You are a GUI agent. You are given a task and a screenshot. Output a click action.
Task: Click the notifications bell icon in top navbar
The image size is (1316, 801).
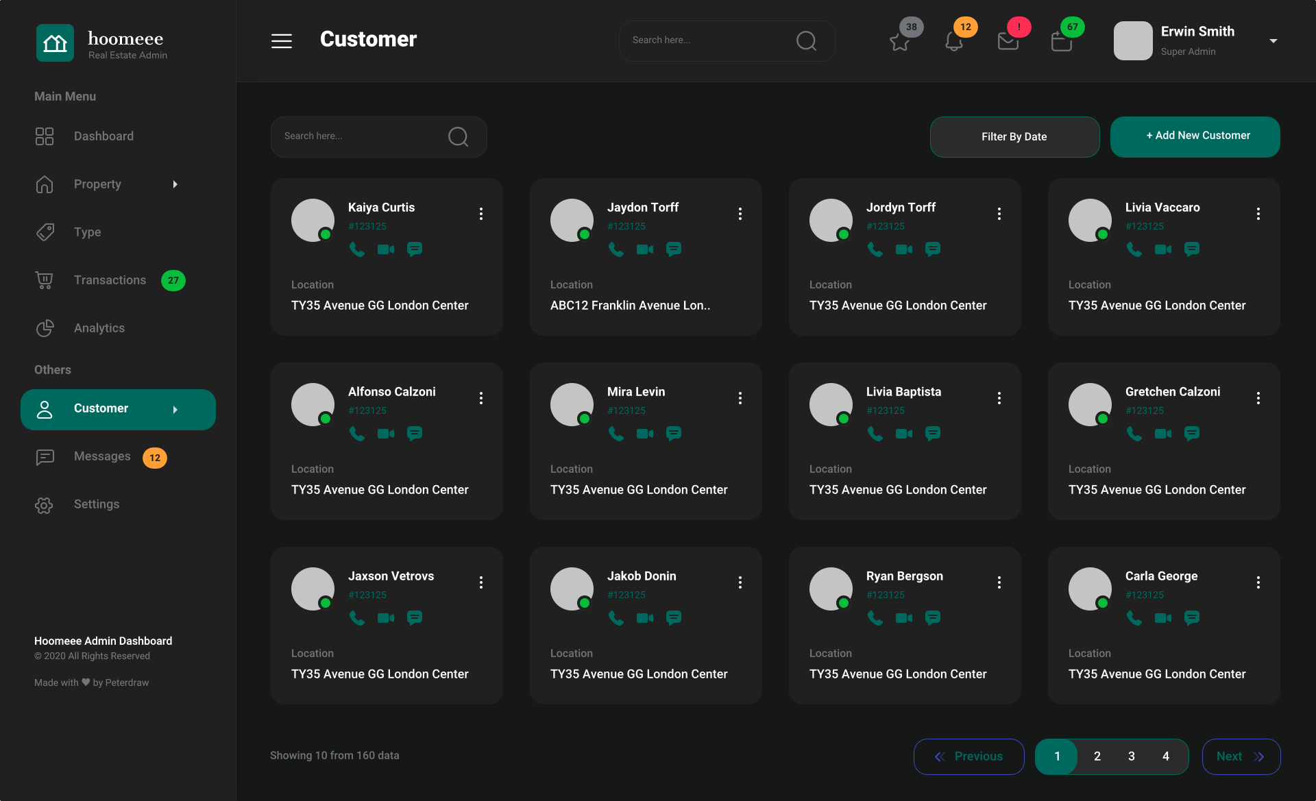coord(952,40)
